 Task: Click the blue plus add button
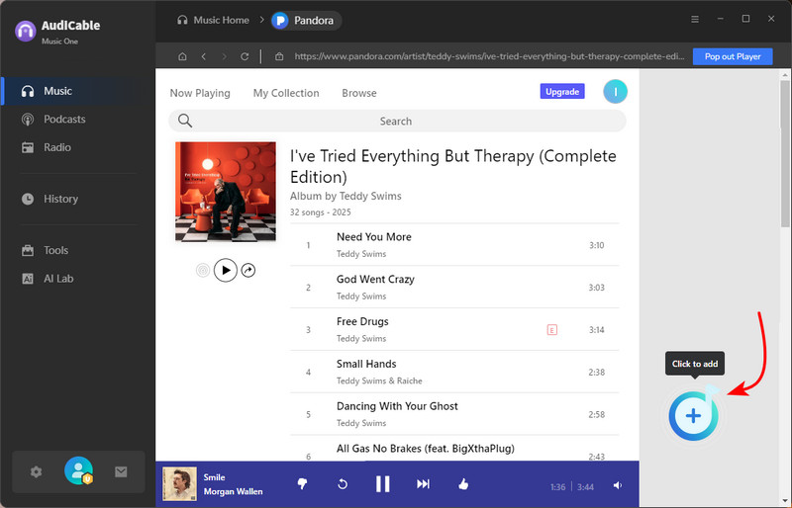tap(694, 416)
